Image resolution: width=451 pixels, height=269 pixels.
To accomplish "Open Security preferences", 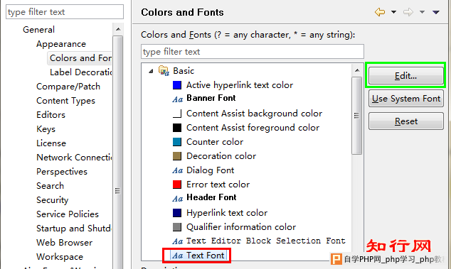I will coord(53,200).
